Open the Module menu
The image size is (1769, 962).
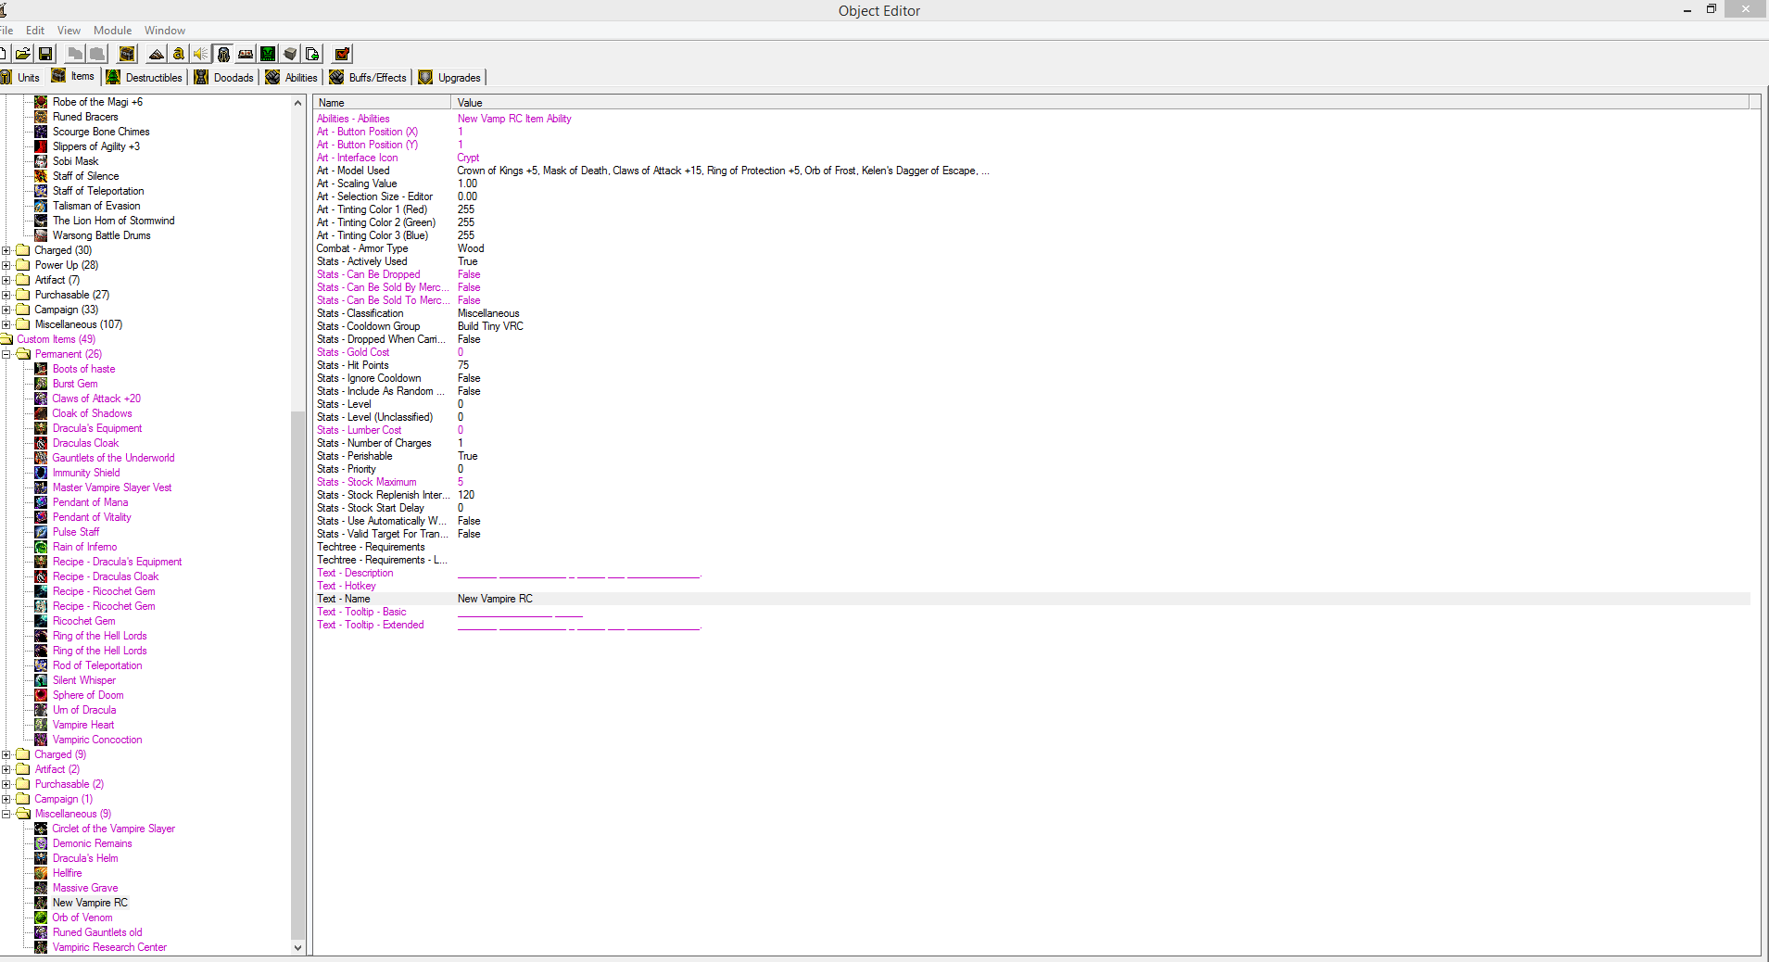click(112, 31)
